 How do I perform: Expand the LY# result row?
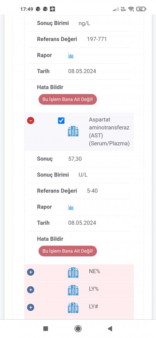click(x=30, y=307)
